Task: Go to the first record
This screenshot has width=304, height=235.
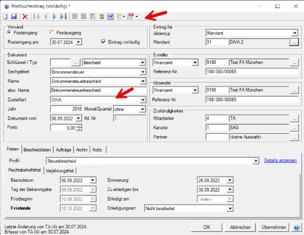Action: pos(36,17)
